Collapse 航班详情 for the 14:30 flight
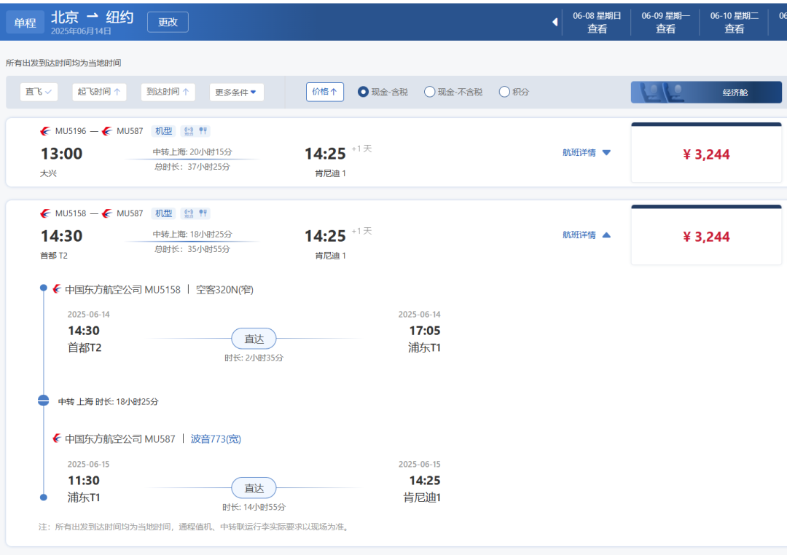 click(587, 235)
